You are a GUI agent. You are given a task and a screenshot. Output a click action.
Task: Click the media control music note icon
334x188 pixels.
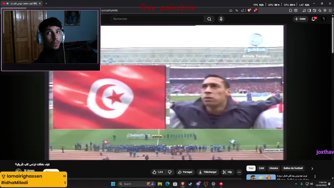click(x=304, y=10)
